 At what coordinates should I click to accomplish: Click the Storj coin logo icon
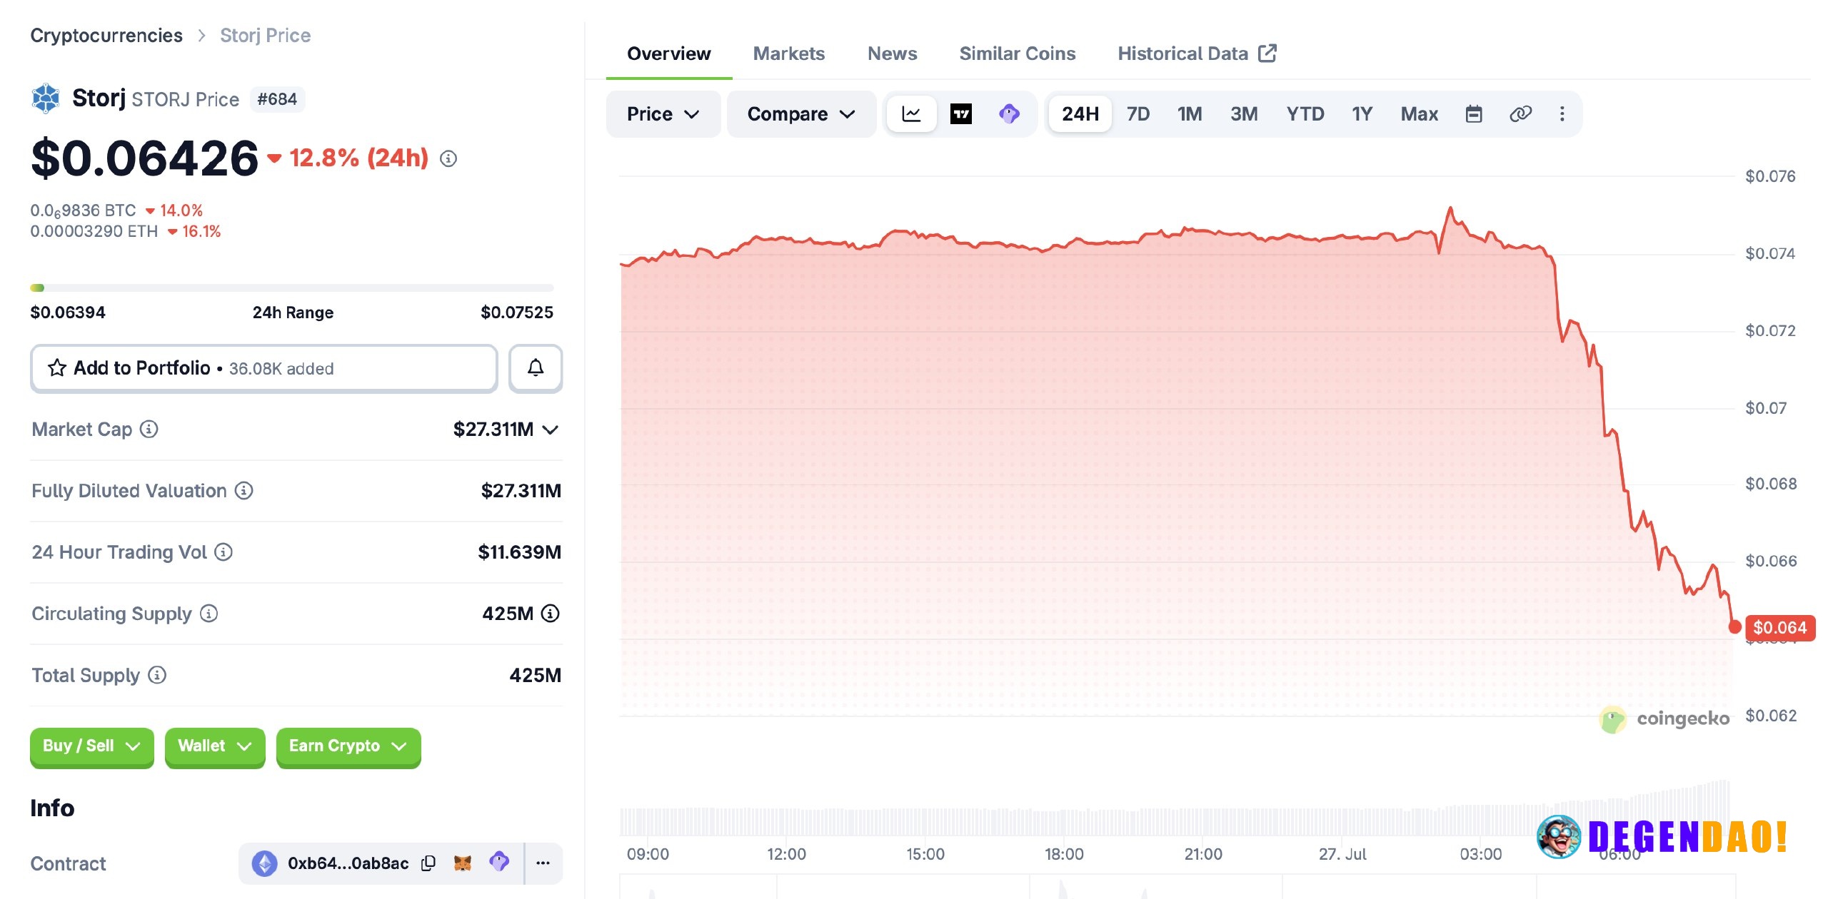click(x=46, y=98)
